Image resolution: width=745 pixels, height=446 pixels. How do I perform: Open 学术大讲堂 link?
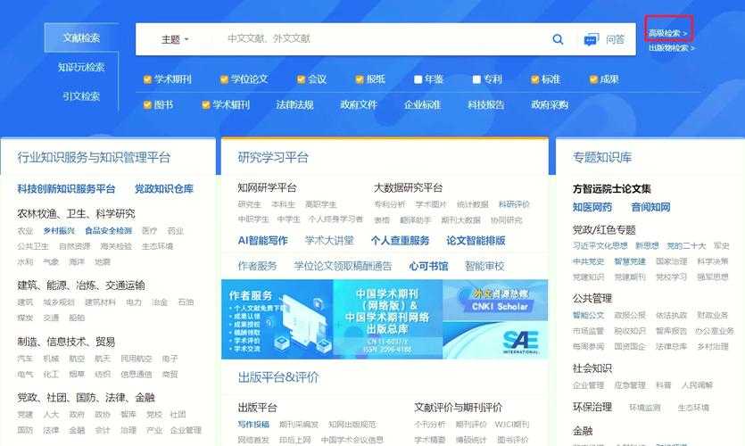click(x=329, y=240)
